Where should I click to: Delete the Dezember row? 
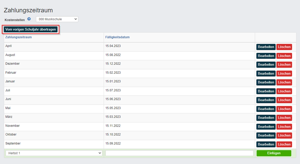[x=284, y=65]
